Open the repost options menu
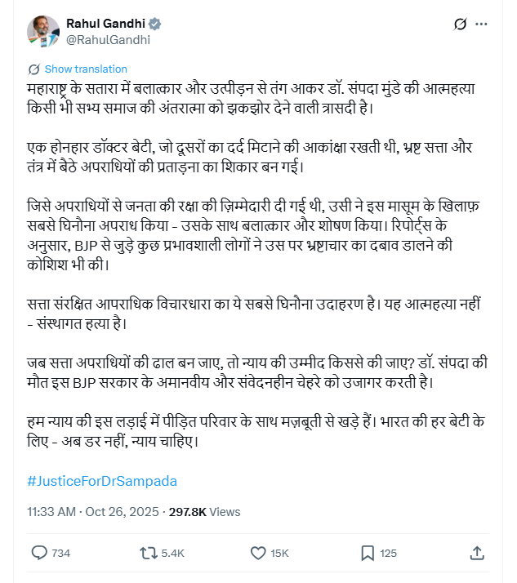517x583 pixels. coord(149,553)
